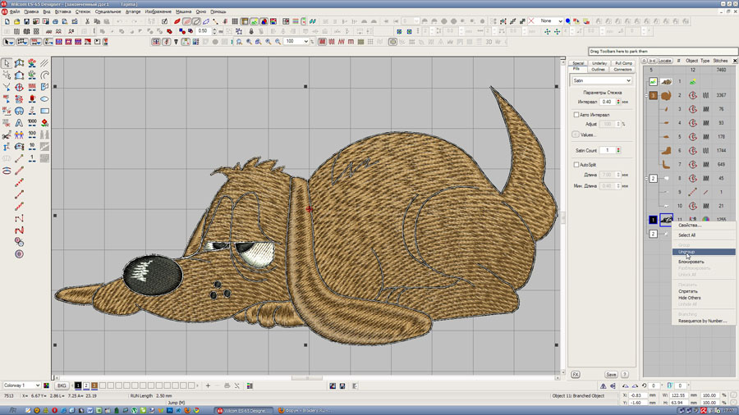The image size is (739, 415).
Task: Collapse the color 3 group in object list
Action: click(x=647, y=95)
